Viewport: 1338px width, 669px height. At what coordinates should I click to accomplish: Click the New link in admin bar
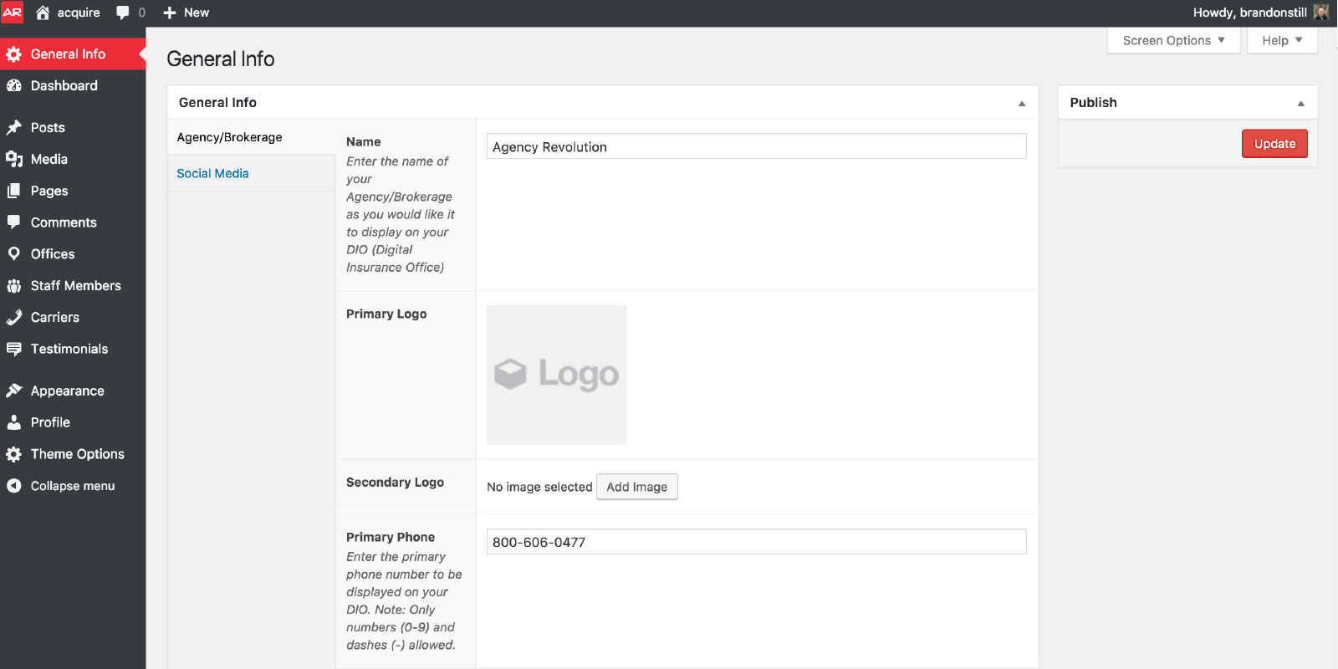pyautogui.click(x=197, y=13)
